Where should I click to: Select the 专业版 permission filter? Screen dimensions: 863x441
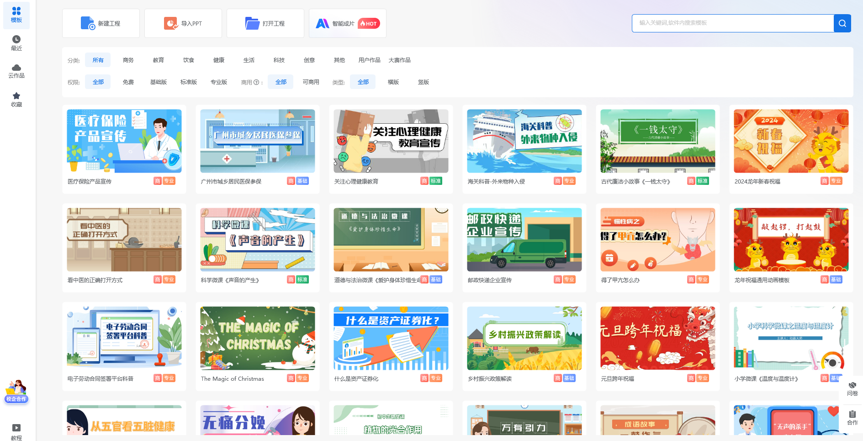click(x=218, y=82)
